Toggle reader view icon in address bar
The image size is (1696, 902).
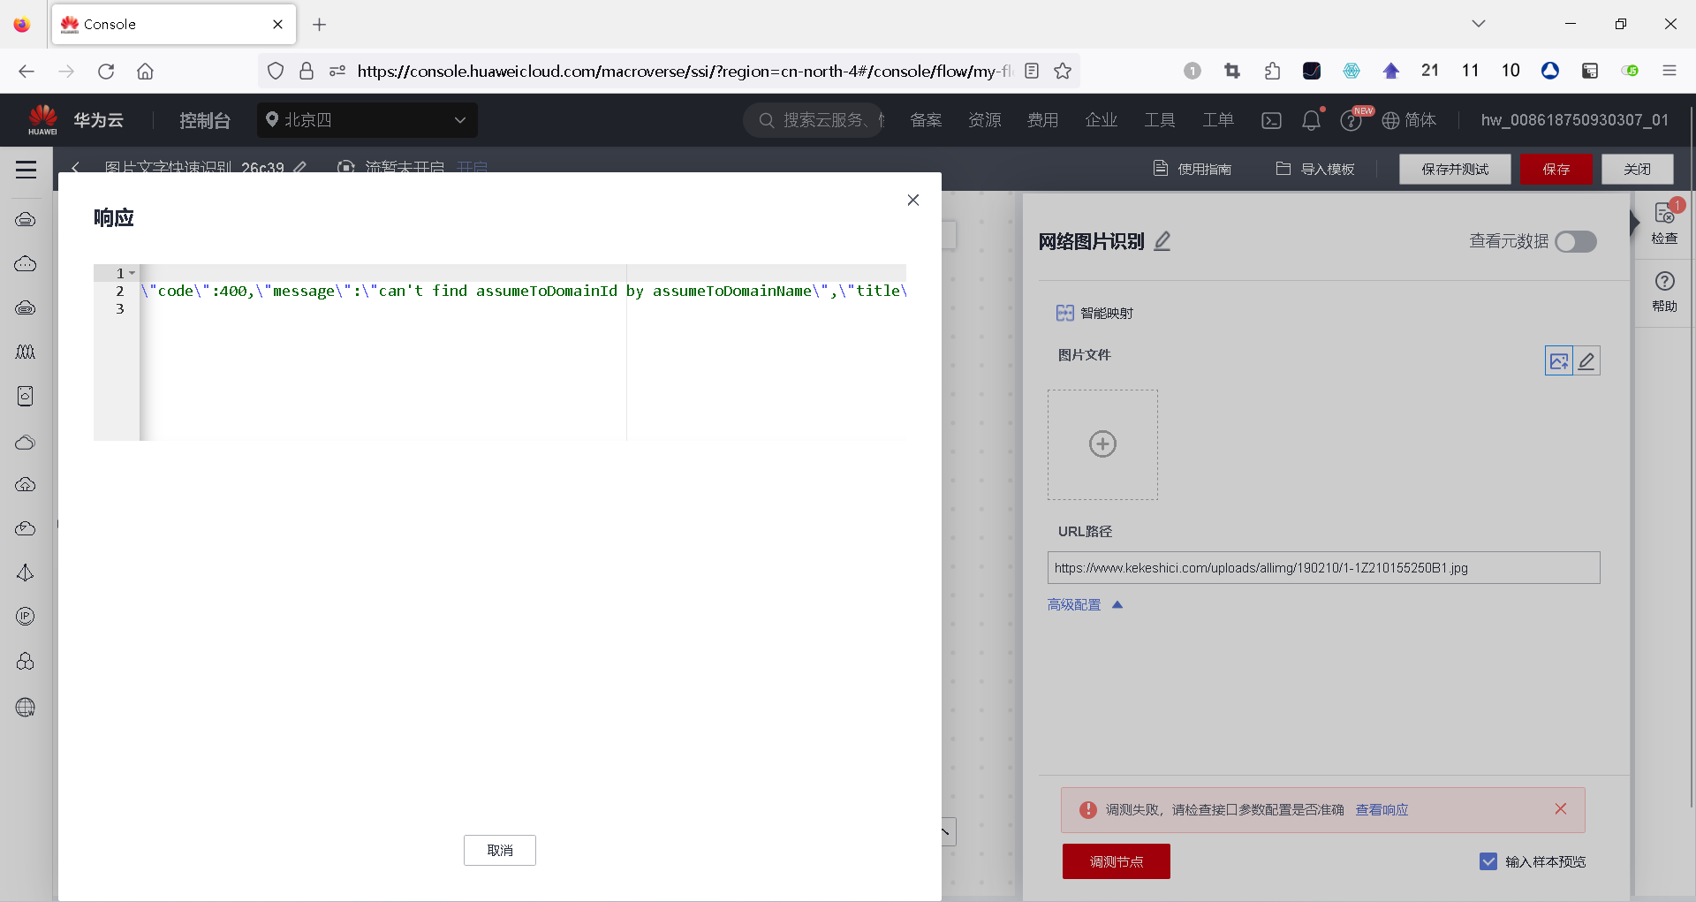(1032, 71)
